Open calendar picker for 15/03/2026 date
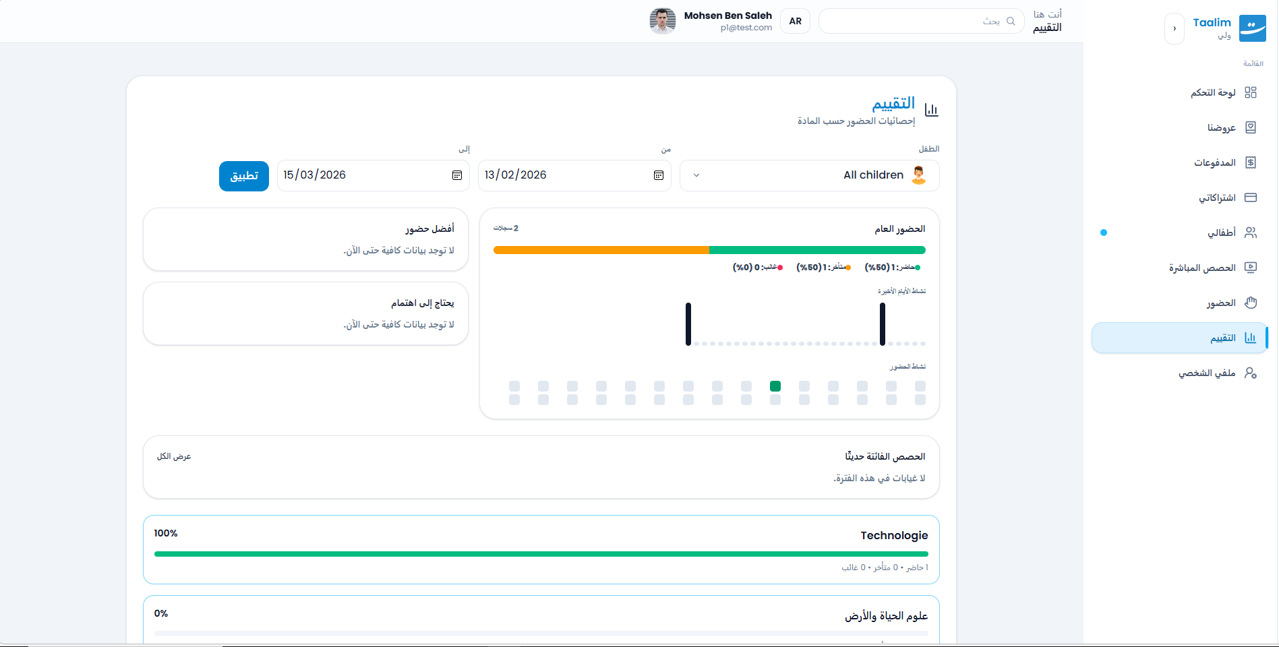 point(456,175)
